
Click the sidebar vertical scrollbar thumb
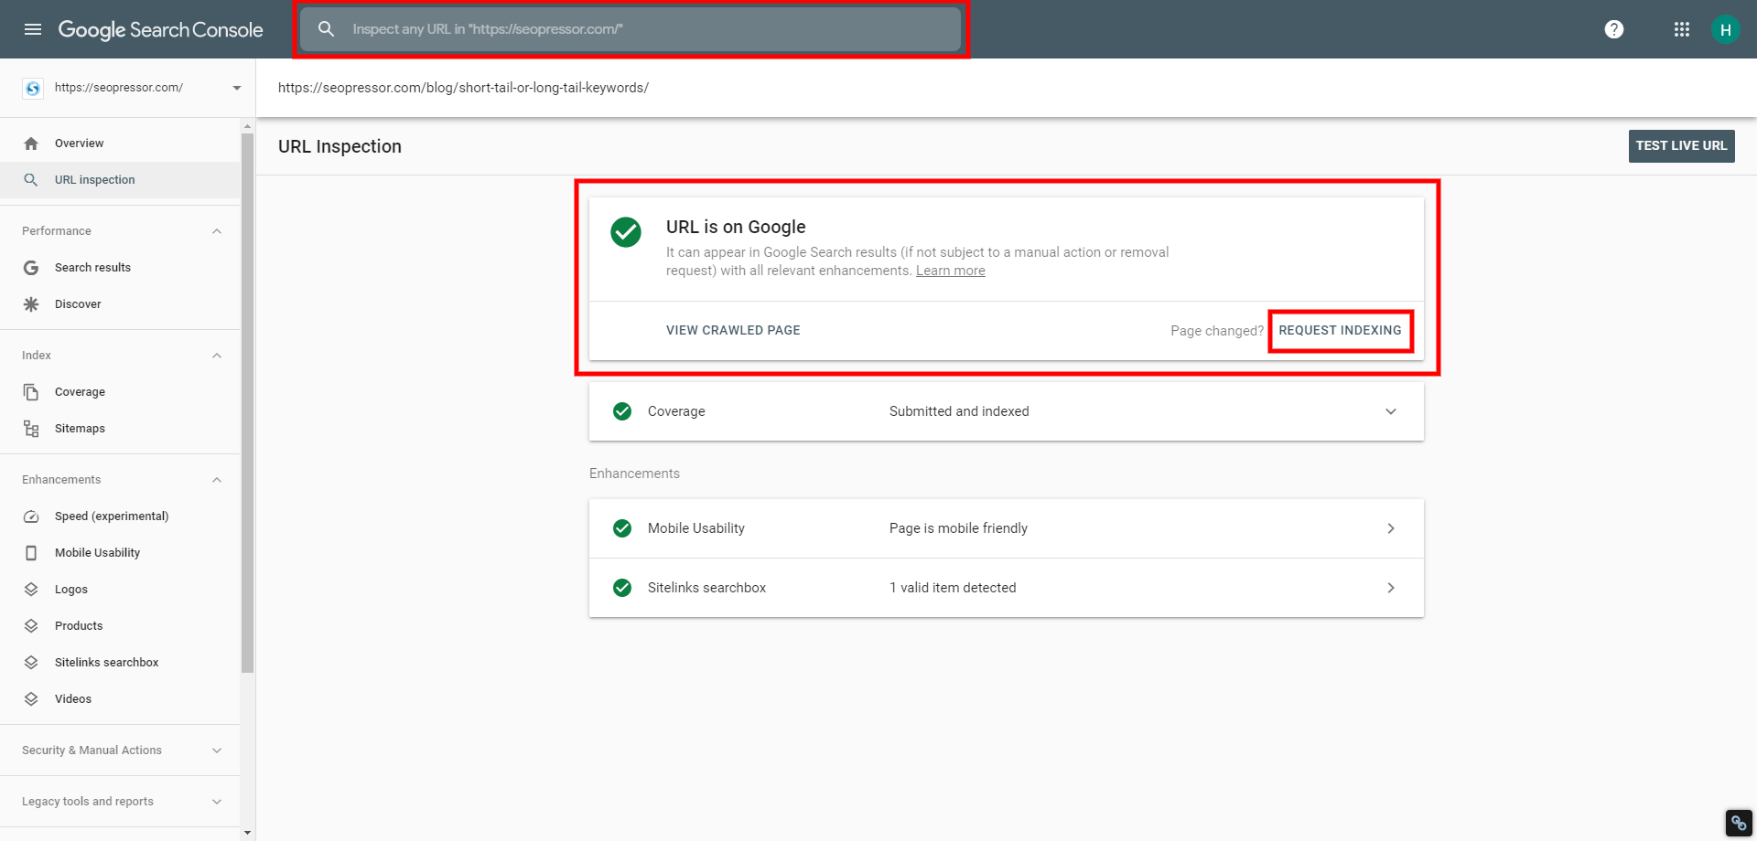pyautogui.click(x=247, y=403)
